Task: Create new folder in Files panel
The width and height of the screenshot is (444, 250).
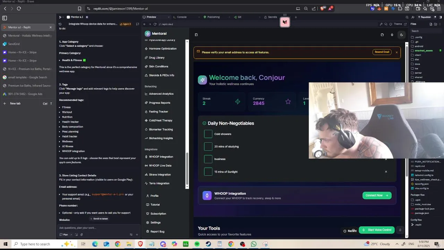Action: tap(435, 24)
